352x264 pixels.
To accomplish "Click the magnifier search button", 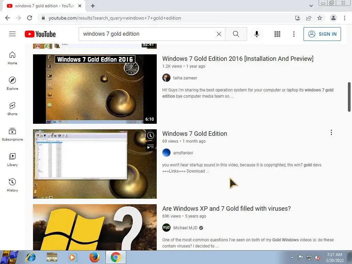I will [x=236, y=34].
